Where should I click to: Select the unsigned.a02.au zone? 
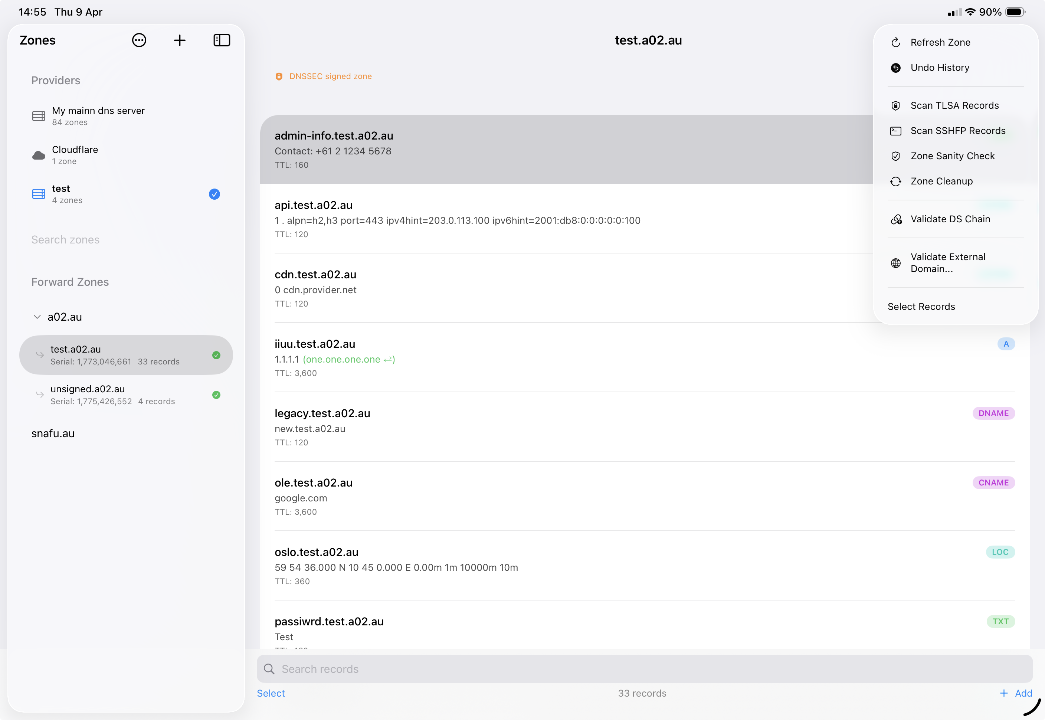[126, 395]
